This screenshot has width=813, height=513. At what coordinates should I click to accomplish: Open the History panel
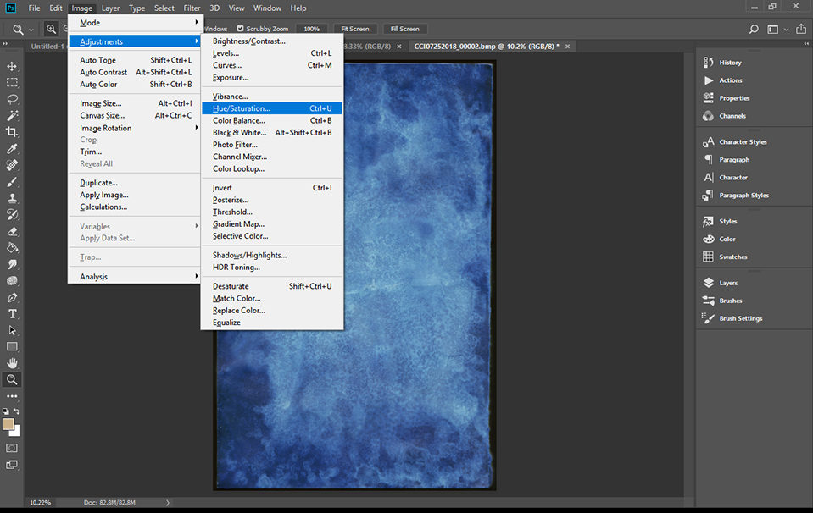tap(730, 63)
